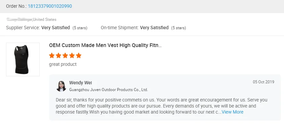Click the second orange rating star
This screenshot has width=284, height=126.
58,55
